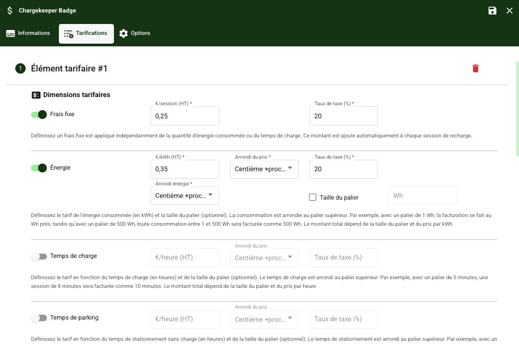Click the Dimensions tarifaires money icon
Image resolution: width=519 pixels, height=349 pixels.
36,95
